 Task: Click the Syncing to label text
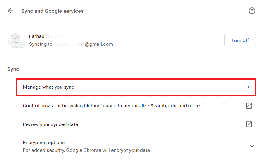click(41, 44)
